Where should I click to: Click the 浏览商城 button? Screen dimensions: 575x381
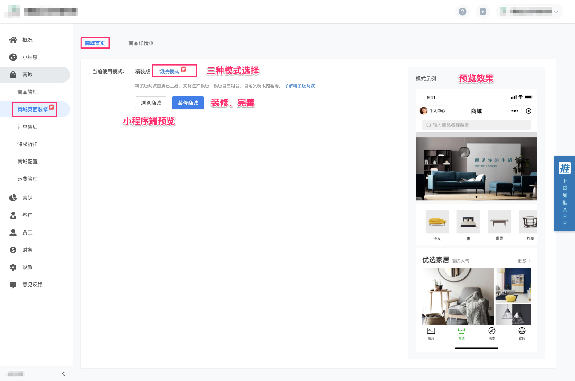pos(151,103)
